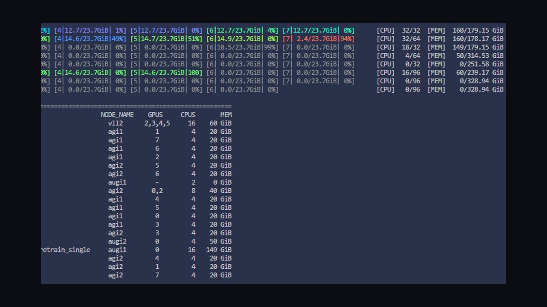Click GPU number 4 in the agi2 row
The width and height of the screenshot is (547, 307).
click(x=157, y=258)
